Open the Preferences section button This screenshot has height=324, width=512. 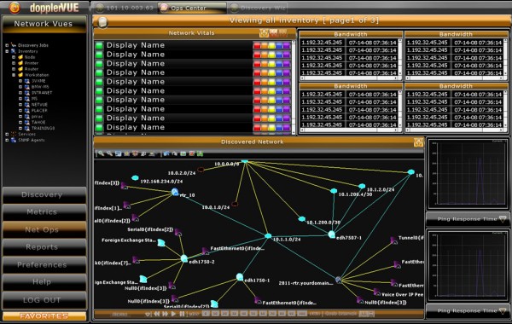(x=44, y=265)
